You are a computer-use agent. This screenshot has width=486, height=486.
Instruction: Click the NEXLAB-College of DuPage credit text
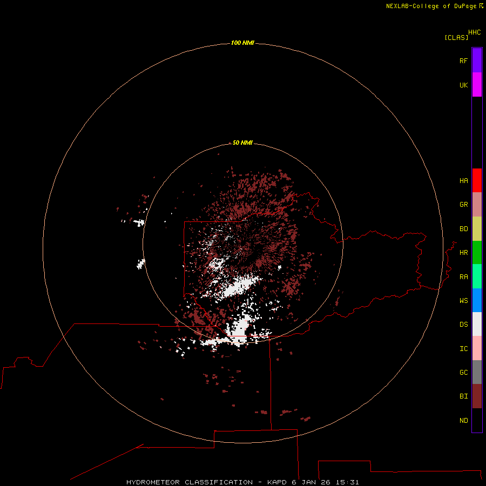(x=431, y=6)
